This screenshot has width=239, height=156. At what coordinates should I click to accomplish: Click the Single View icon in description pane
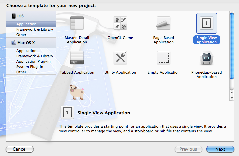[x=67, y=112]
